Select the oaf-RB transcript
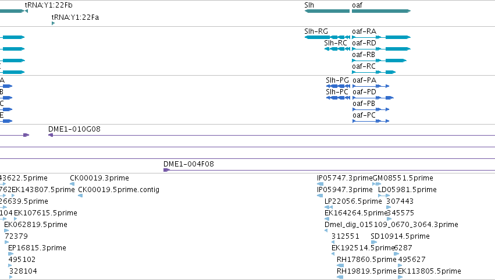Image resolution: width=495 pixels, height=280 pixels. (379, 61)
